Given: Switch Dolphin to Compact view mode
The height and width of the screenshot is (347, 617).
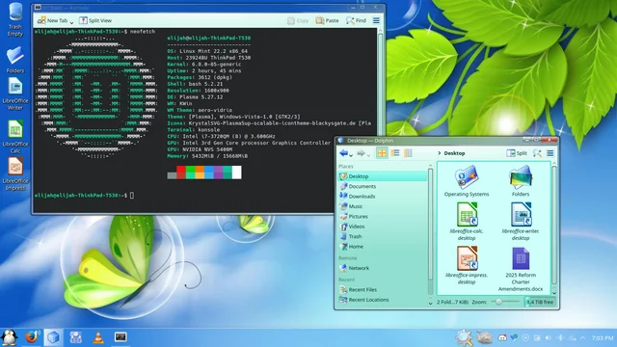Looking at the screenshot, I should coord(408,153).
